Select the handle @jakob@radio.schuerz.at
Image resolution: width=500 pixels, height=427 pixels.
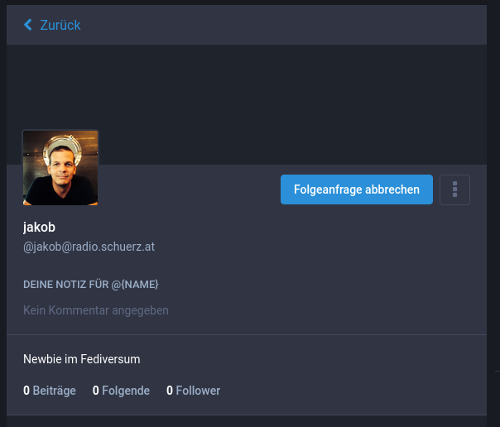point(89,247)
